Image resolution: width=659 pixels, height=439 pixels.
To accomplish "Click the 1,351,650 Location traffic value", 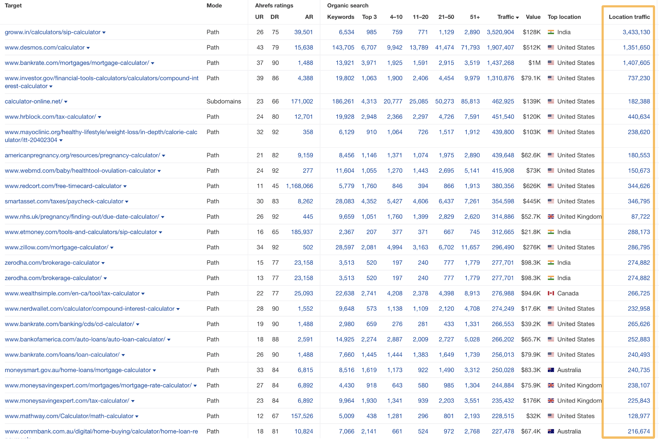I will tap(636, 47).
